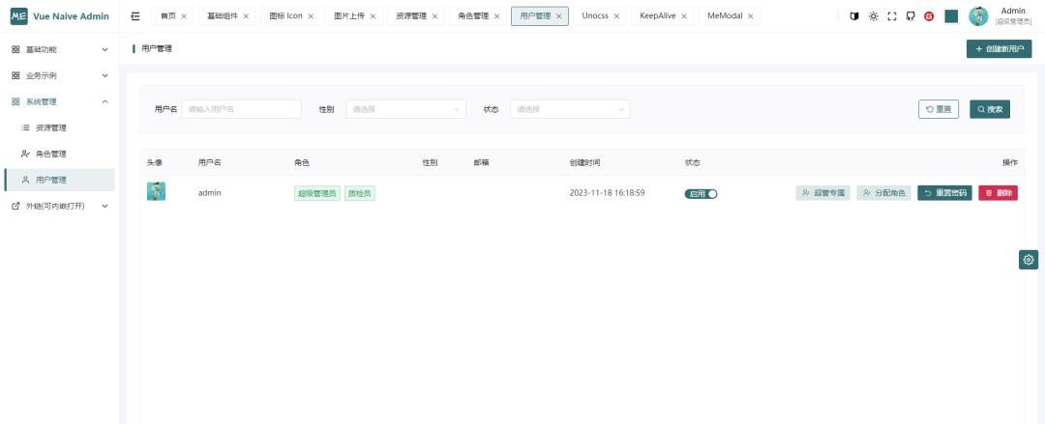1045x424 pixels.
Task: Switch to the 图片上传 tab
Action: pos(354,16)
